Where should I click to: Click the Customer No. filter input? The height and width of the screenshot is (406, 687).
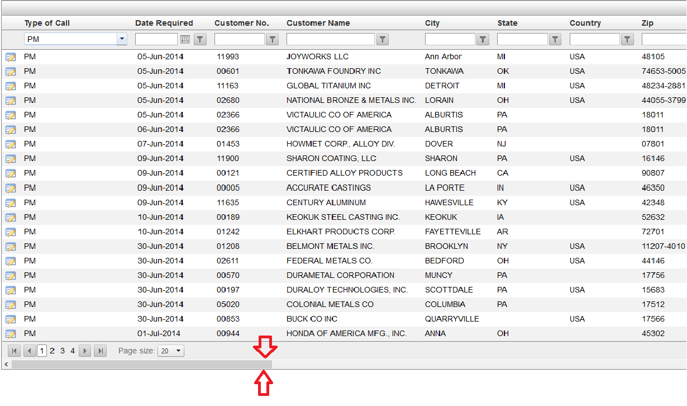click(x=240, y=39)
